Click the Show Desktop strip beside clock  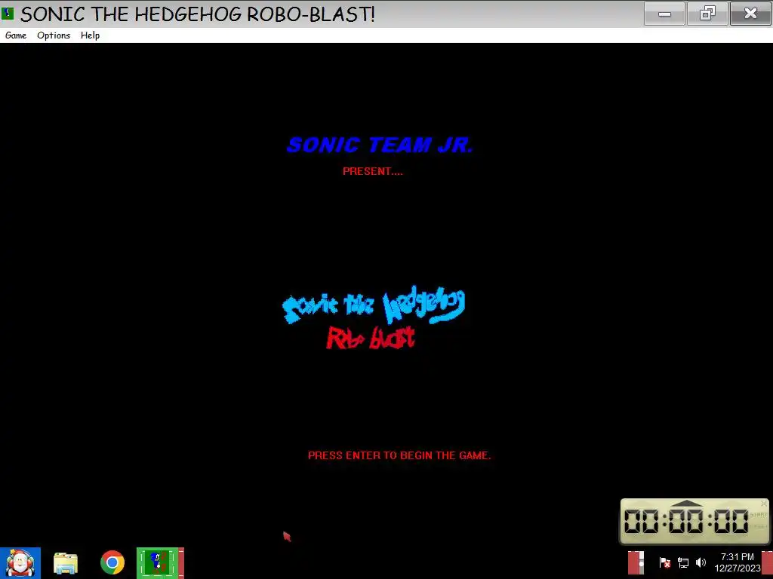pos(767,562)
